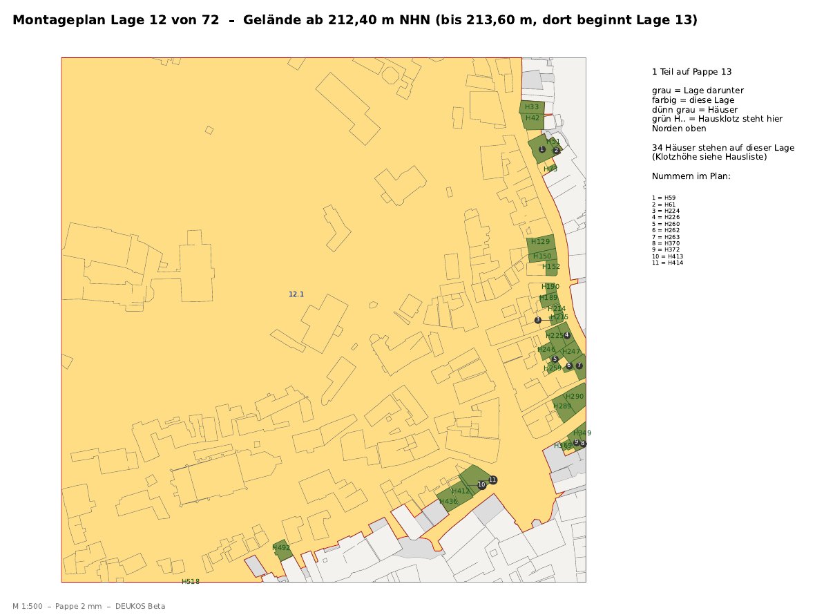Select house label H190

pyautogui.click(x=550, y=287)
